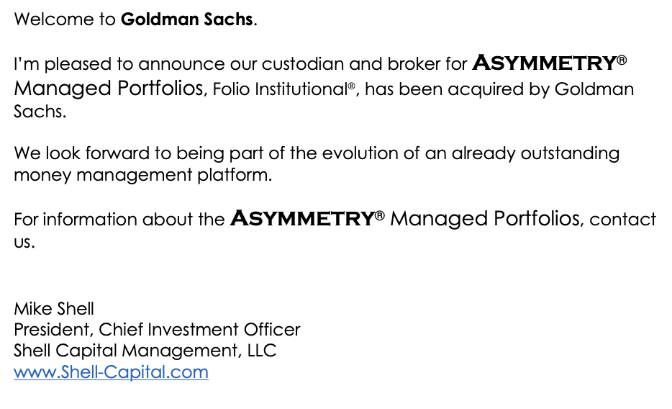Click the 'money management platform' text
Image resolution: width=672 pixels, height=409 pixels.
pos(143,174)
